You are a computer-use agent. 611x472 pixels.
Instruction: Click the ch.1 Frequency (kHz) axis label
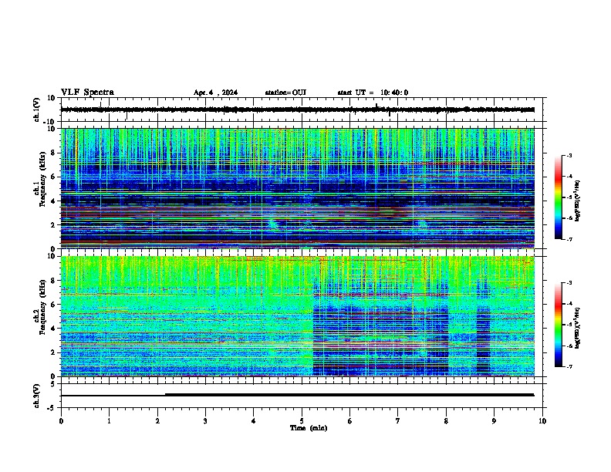(40, 179)
